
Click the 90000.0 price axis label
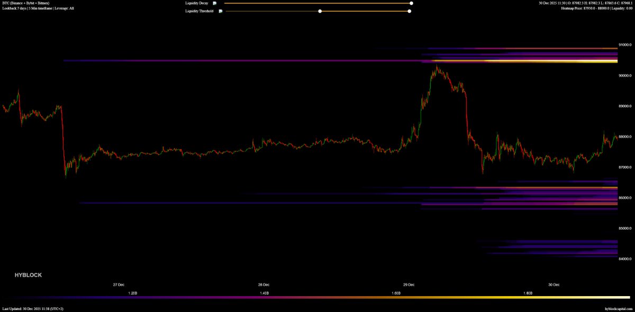[625, 76]
